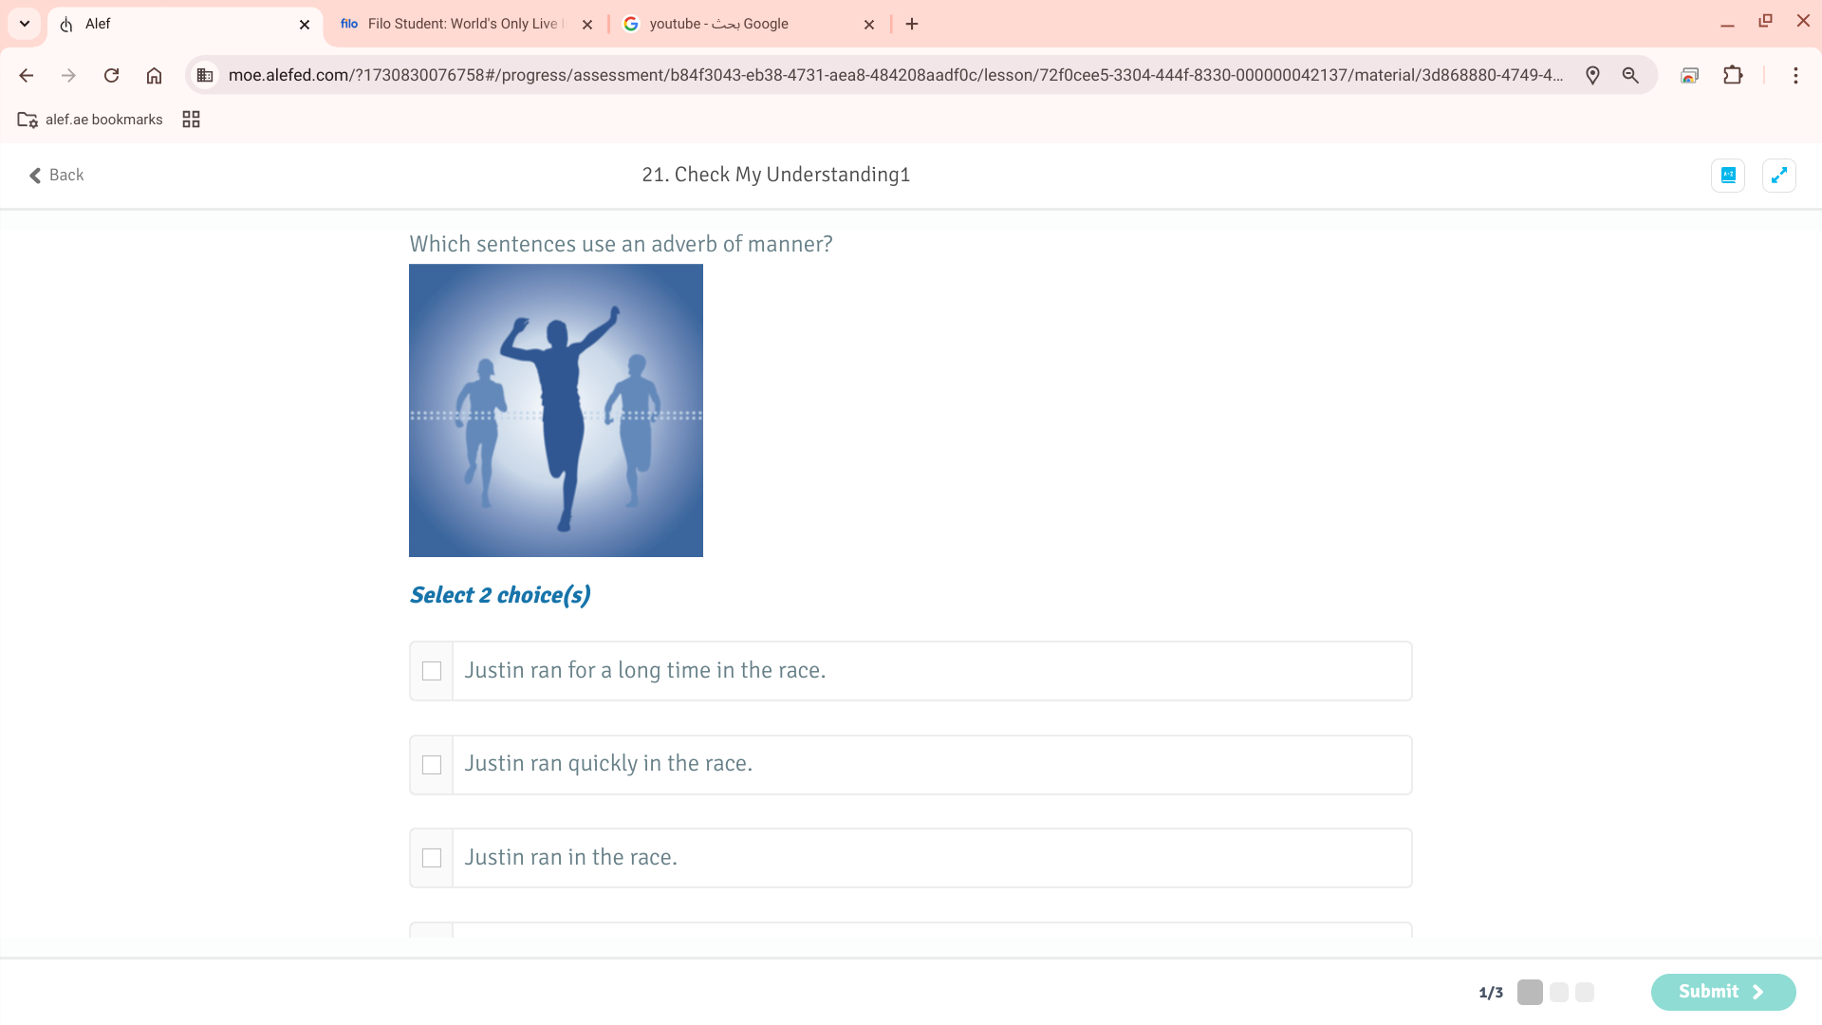Screen dimensions: 1822x1025
Task: Check 'Justin ran in the race' option
Action: point(432,858)
